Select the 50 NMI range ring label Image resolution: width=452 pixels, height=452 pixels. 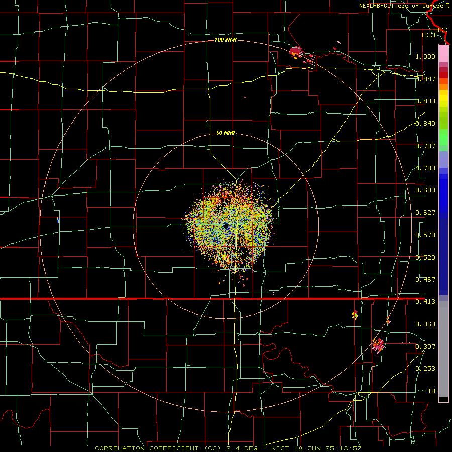[x=225, y=133]
